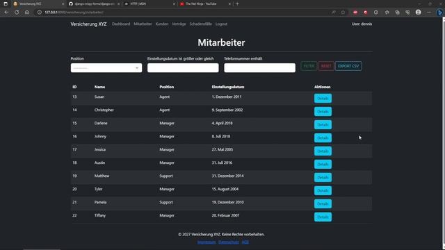This screenshot has height=250, width=445.
Task: Click Logout in the navbar
Action: click(x=221, y=24)
